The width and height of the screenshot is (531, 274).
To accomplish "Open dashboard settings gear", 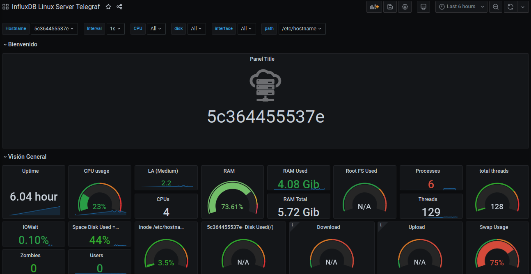I will (405, 7).
